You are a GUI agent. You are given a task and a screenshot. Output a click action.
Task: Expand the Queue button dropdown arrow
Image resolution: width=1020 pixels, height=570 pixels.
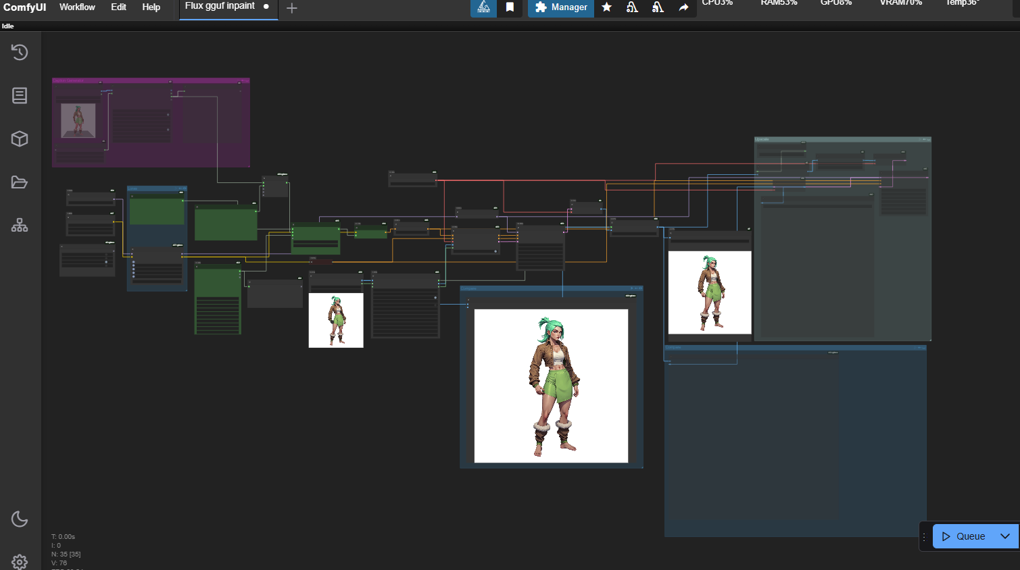[x=1005, y=536]
